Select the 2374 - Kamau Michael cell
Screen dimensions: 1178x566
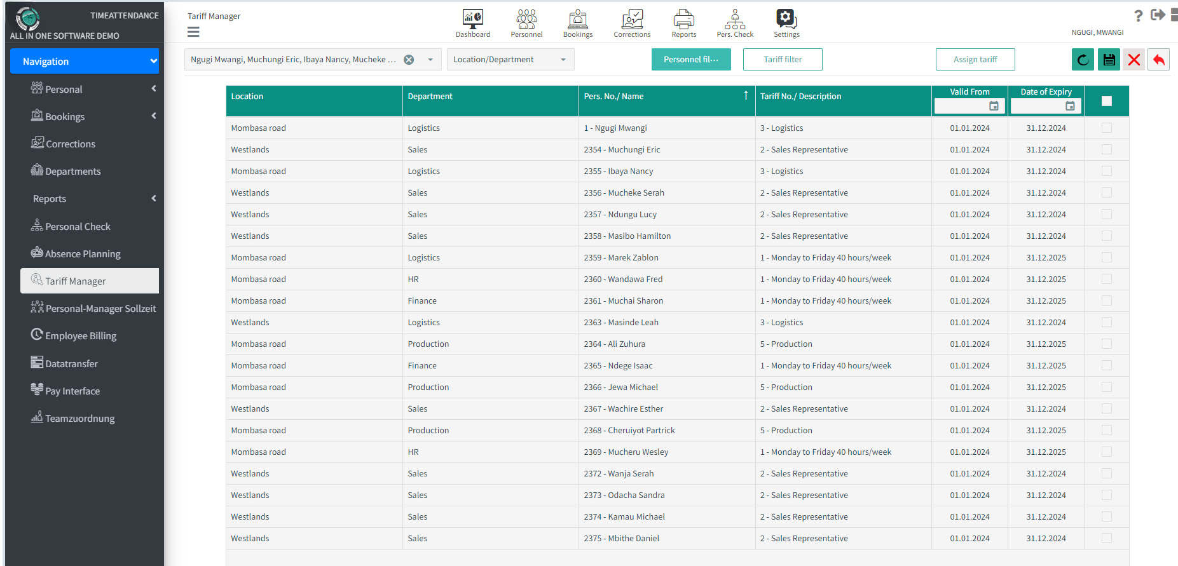[x=667, y=516]
